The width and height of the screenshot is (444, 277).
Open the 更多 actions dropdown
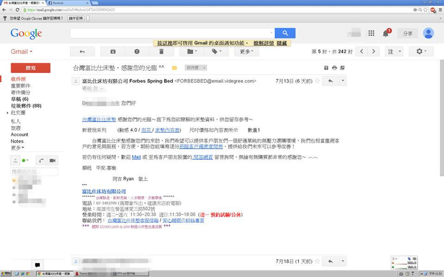coord(247,51)
